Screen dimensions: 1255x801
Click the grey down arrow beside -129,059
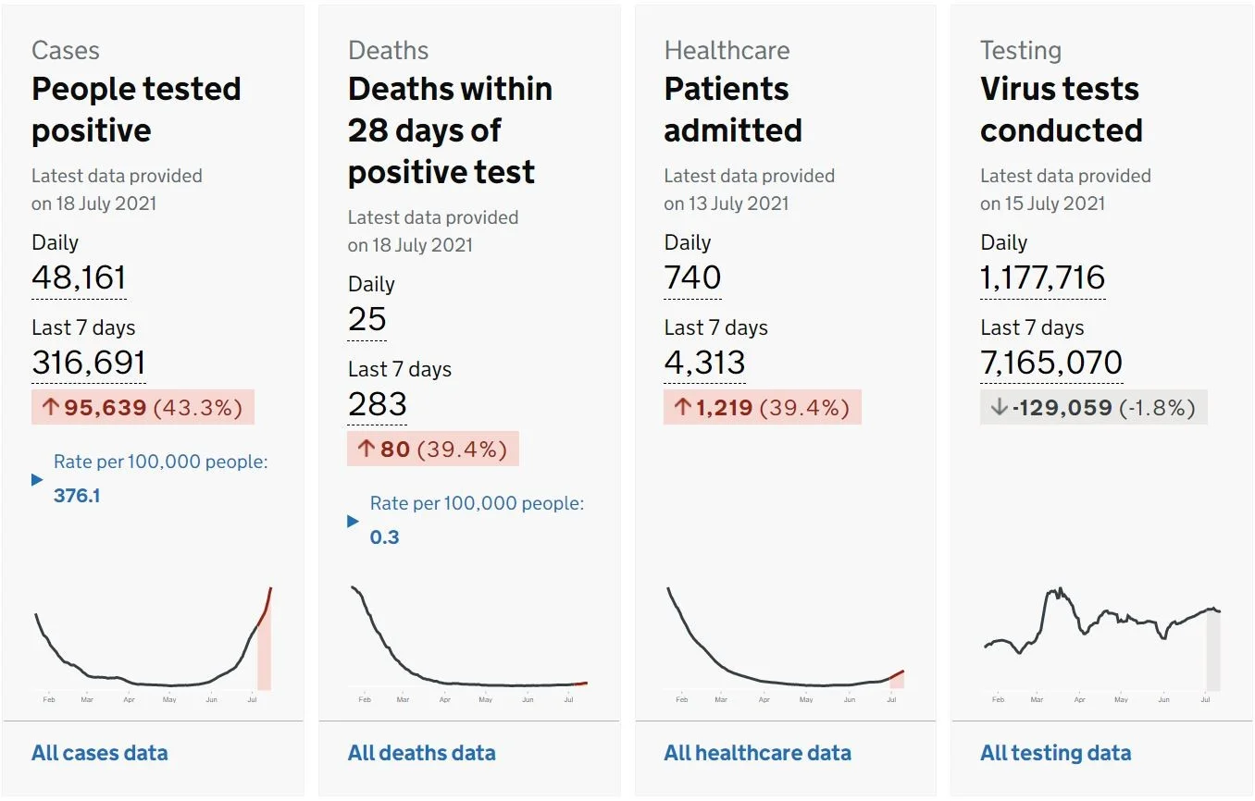pyautogui.click(x=999, y=408)
